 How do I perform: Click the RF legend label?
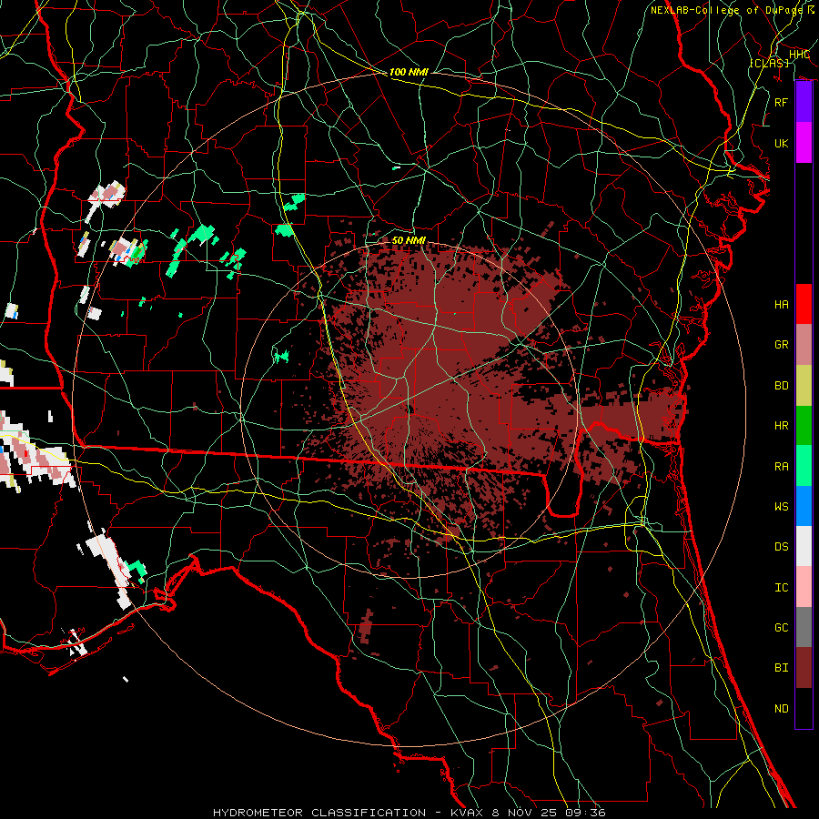pyautogui.click(x=782, y=102)
